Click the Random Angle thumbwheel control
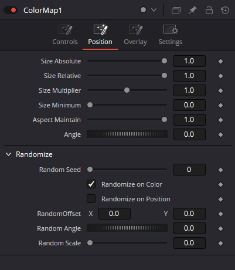The image size is (235, 270). click(x=127, y=228)
